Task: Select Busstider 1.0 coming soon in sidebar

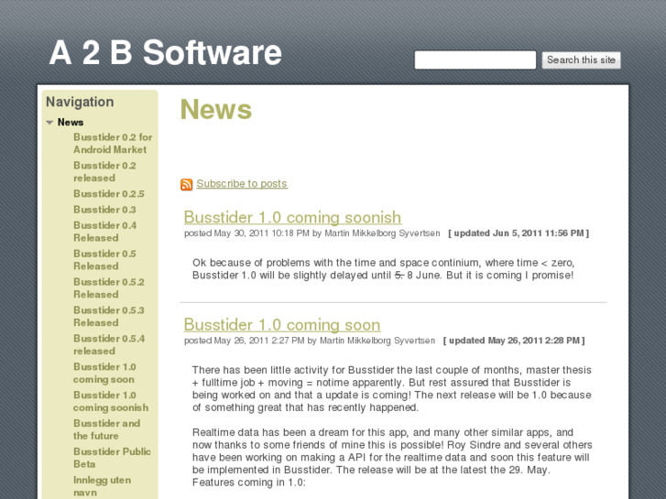Action: (104, 373)
